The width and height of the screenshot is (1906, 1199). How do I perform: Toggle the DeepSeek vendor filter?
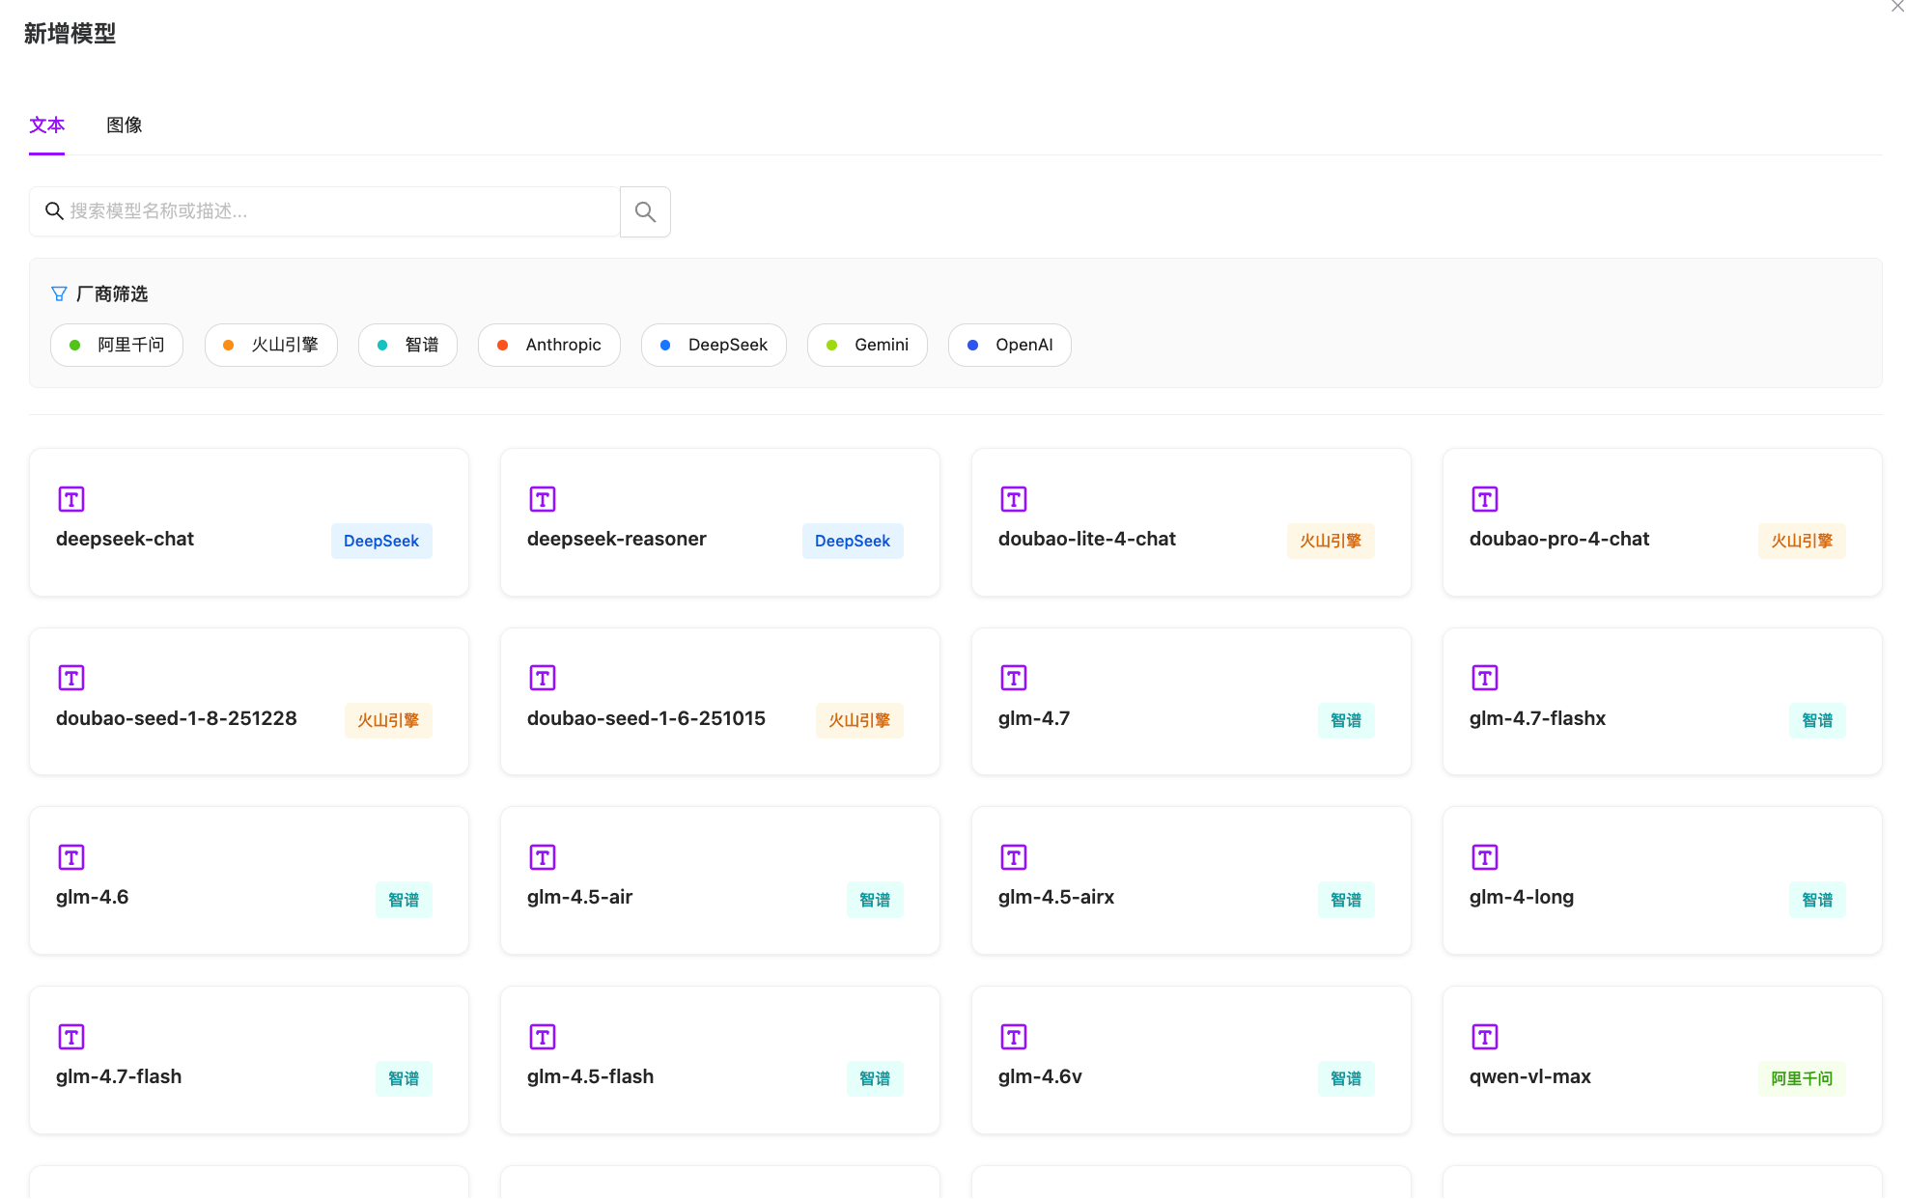pyautogui.click(x=714, y=345)
